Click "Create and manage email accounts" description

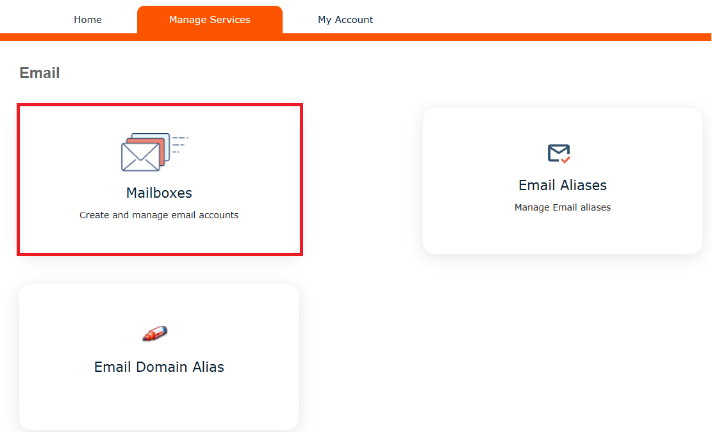pos(159,215)
